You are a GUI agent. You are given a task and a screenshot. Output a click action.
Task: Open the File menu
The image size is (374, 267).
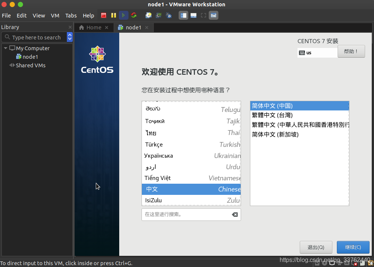pyautogui.click(x=6, y=16)
